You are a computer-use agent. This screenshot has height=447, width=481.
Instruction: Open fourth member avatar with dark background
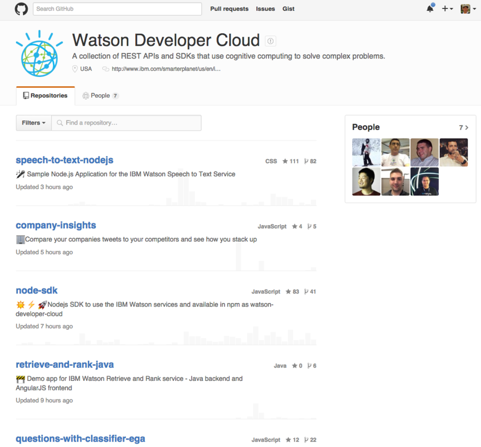pos(454,152)
